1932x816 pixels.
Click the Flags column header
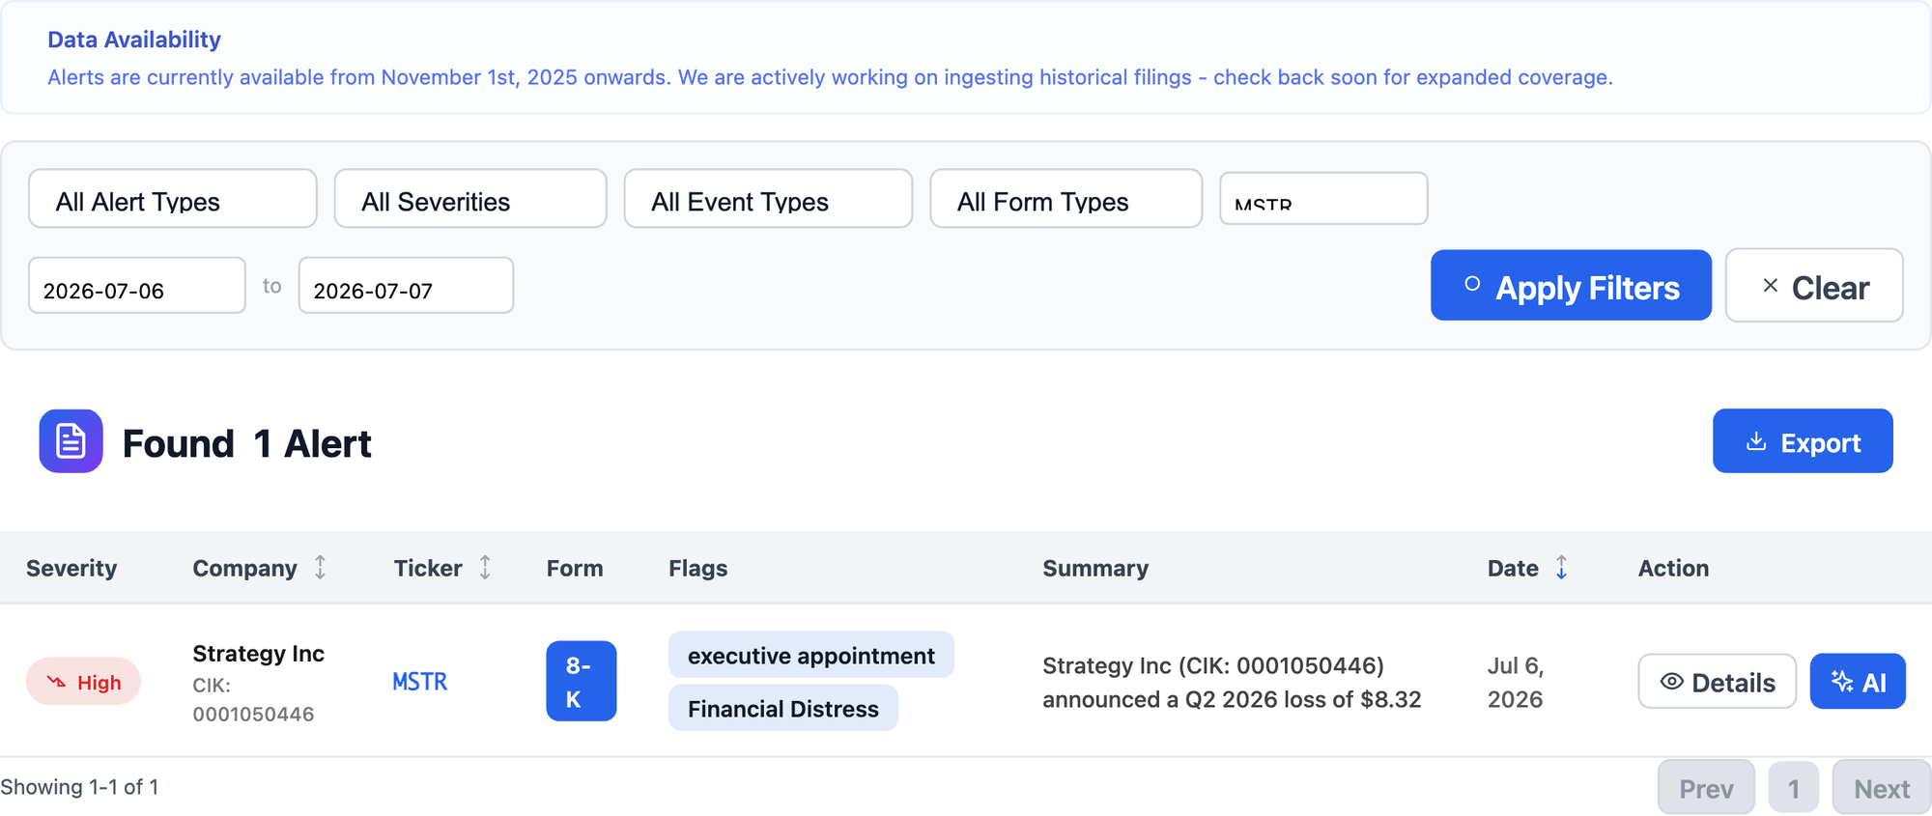(x=697, y=568)
